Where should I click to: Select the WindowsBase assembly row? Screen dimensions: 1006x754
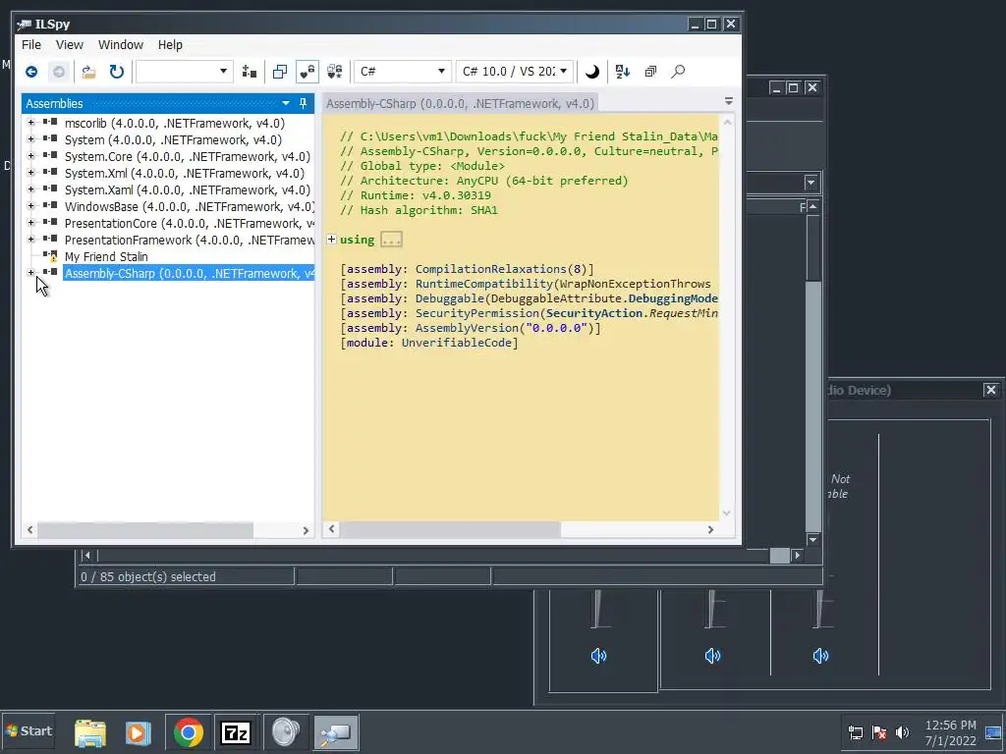click(x=189, y=206)
